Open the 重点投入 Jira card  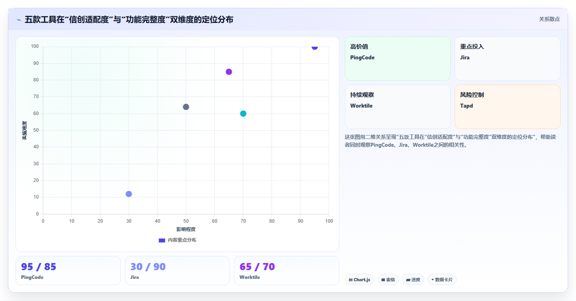coord(507,59)
